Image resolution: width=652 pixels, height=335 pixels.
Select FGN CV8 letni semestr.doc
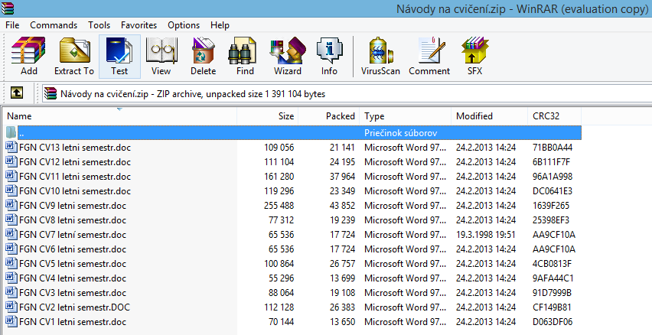(x=73, y=220)
